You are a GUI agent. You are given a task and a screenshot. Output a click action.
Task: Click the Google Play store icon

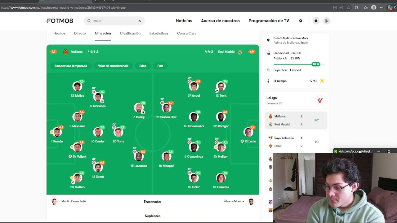click(326, 21)
